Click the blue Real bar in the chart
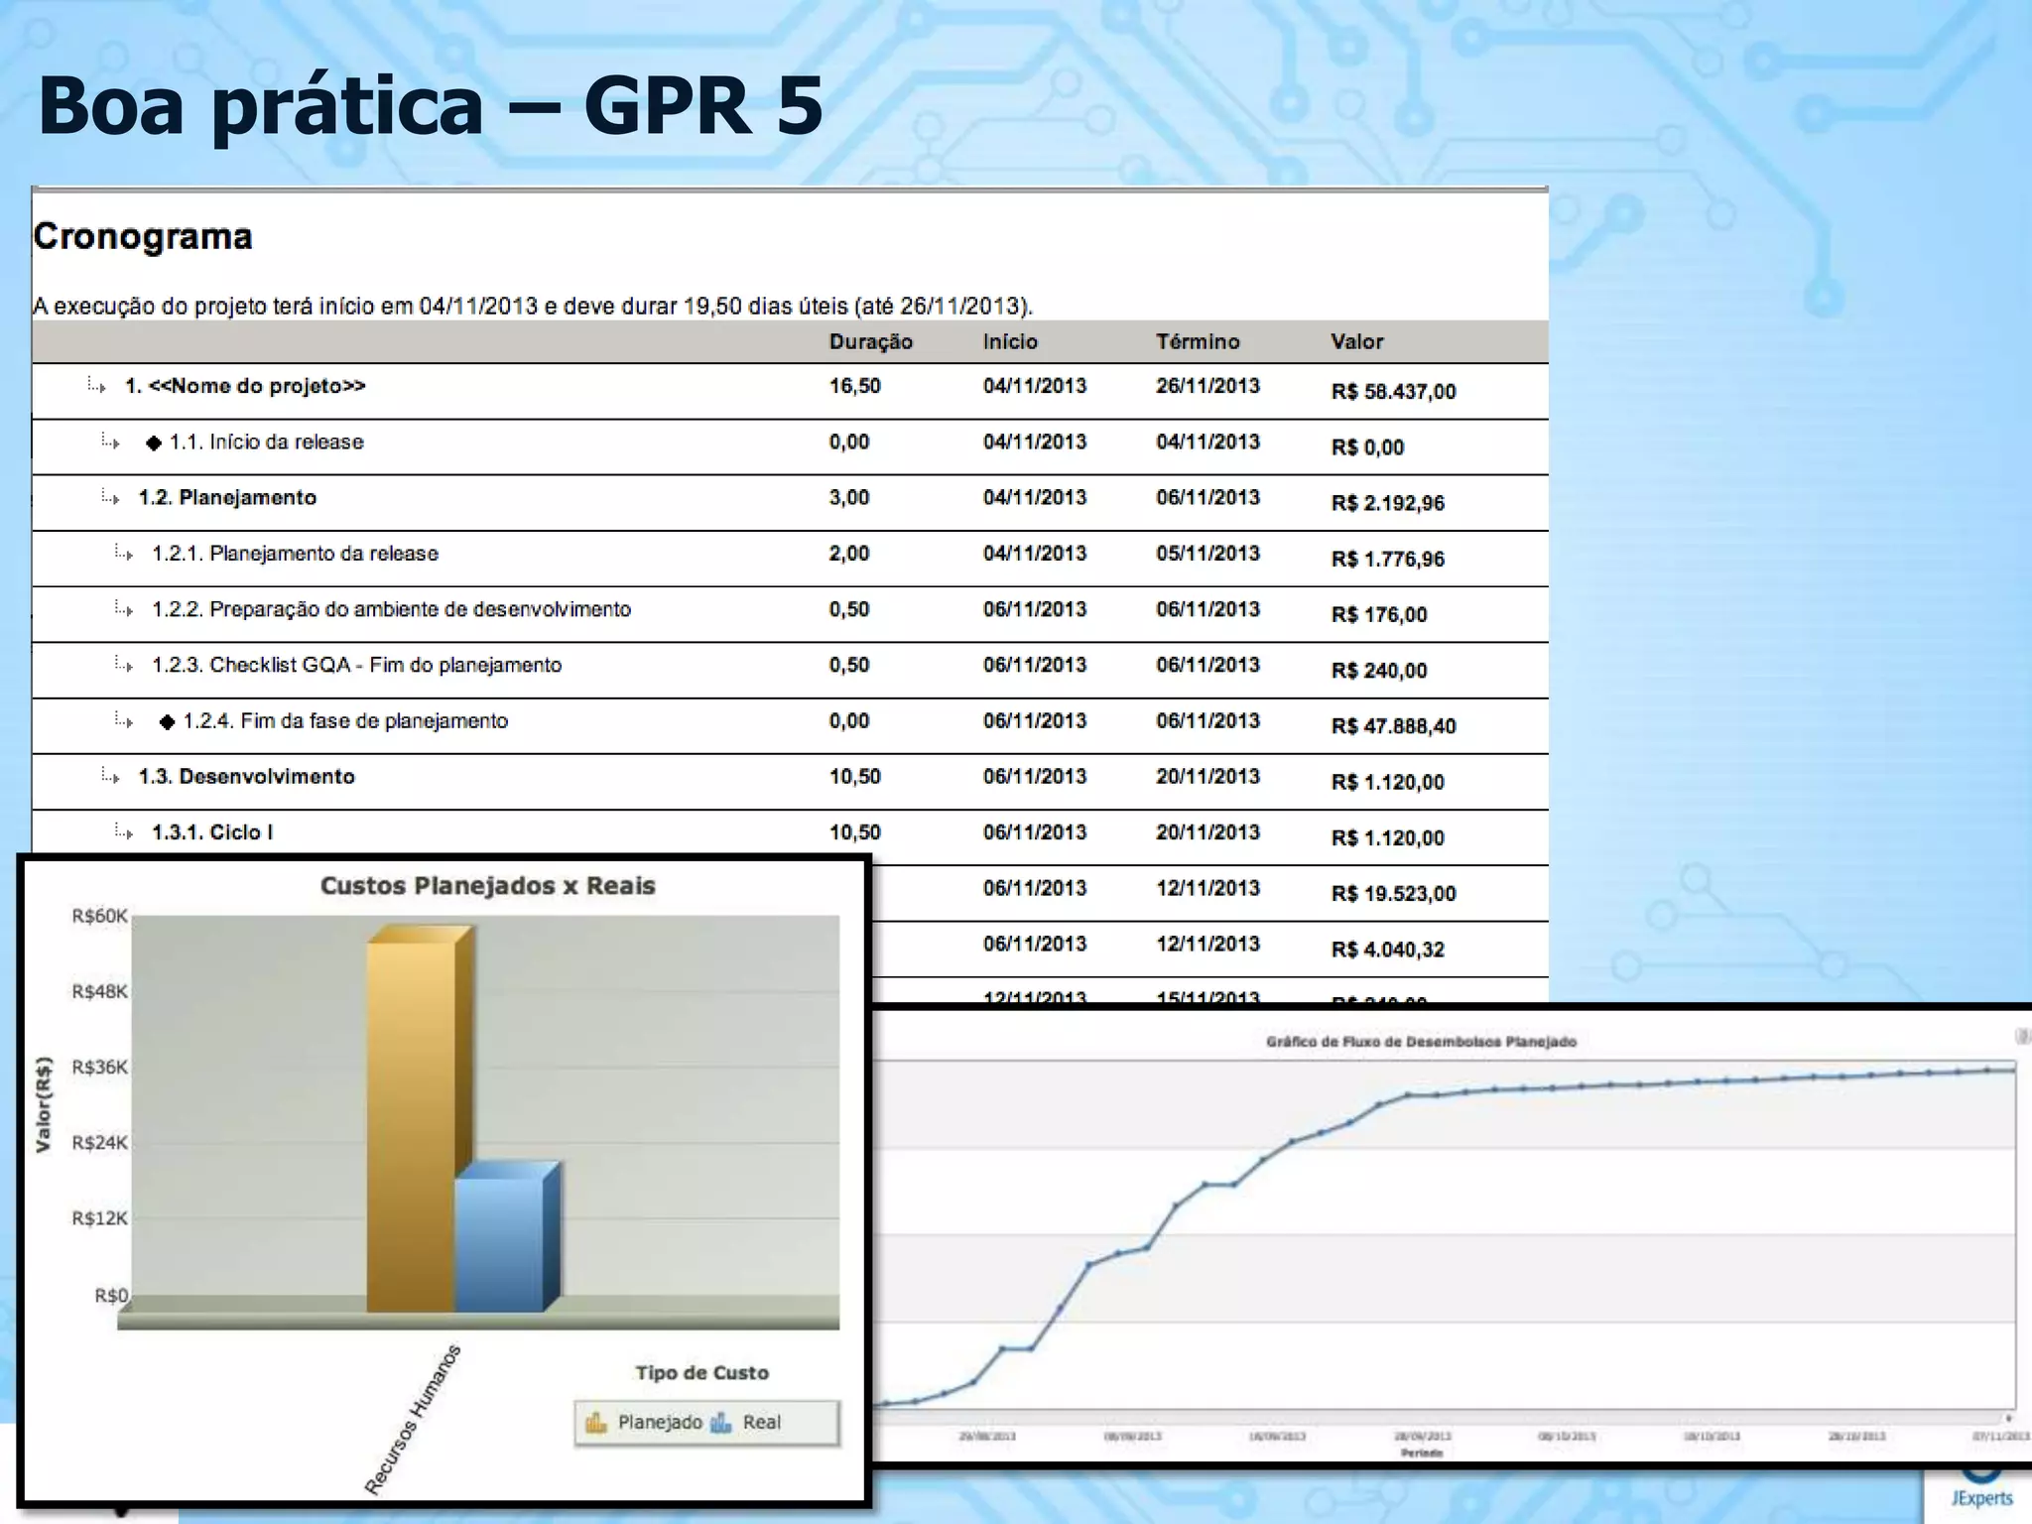This screenshot has width=2032, height=1524. [499, 1244]
